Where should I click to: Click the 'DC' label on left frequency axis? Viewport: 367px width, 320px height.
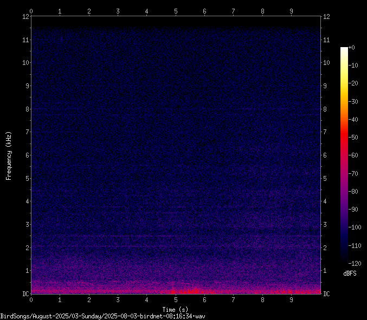click(x=25, y=294)
